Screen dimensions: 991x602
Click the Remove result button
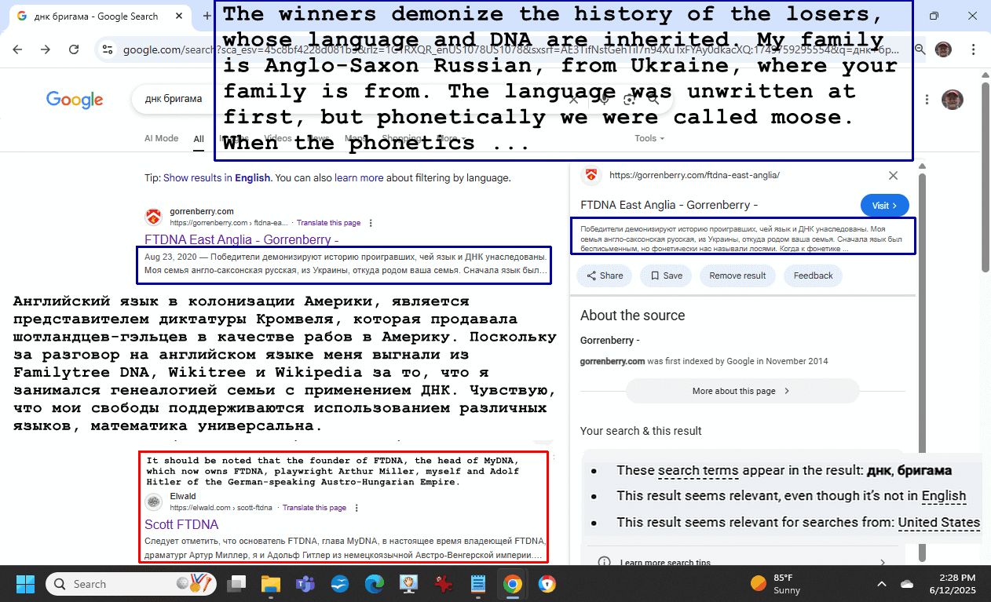pyautogui.click(x=737, y=275)
